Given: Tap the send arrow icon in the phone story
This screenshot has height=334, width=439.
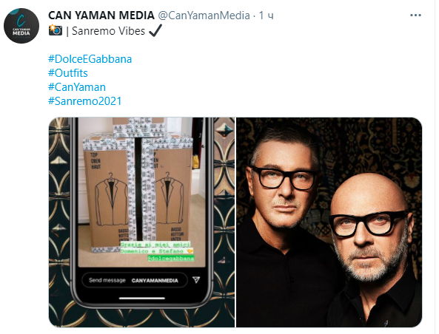Looking at the screenshot, I should (196, 279).
